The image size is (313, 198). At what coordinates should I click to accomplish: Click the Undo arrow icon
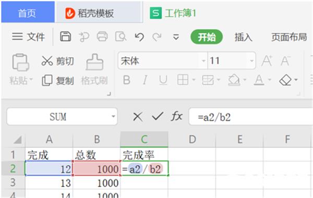click(x=139, y=37)
